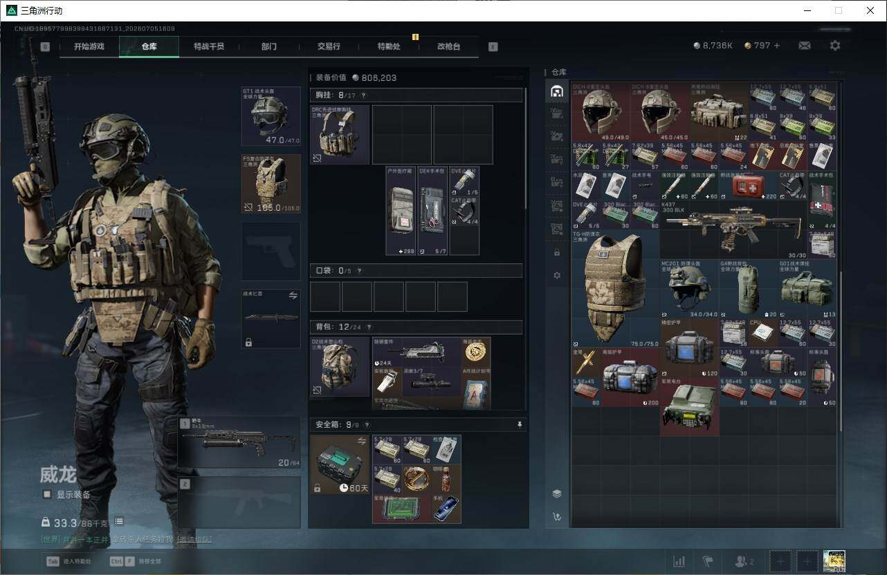Select first DICH helmet 49.0/49.0
Image resolution: width=887 pixels, height=575 pixels.
[601, 113]
